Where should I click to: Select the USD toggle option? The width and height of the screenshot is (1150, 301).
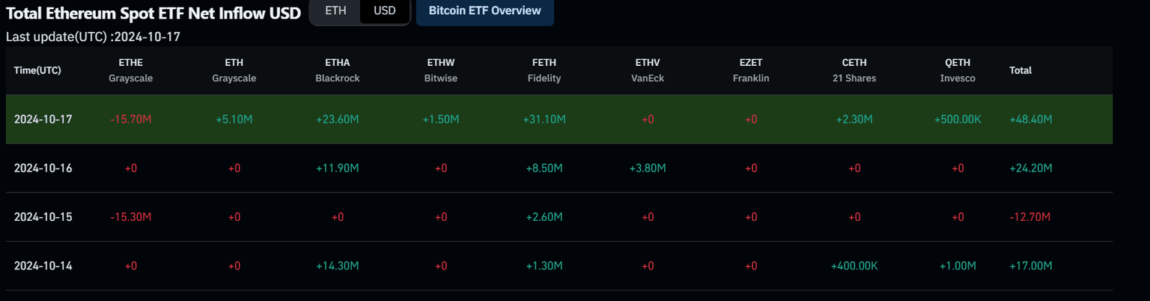click(385, 11)
